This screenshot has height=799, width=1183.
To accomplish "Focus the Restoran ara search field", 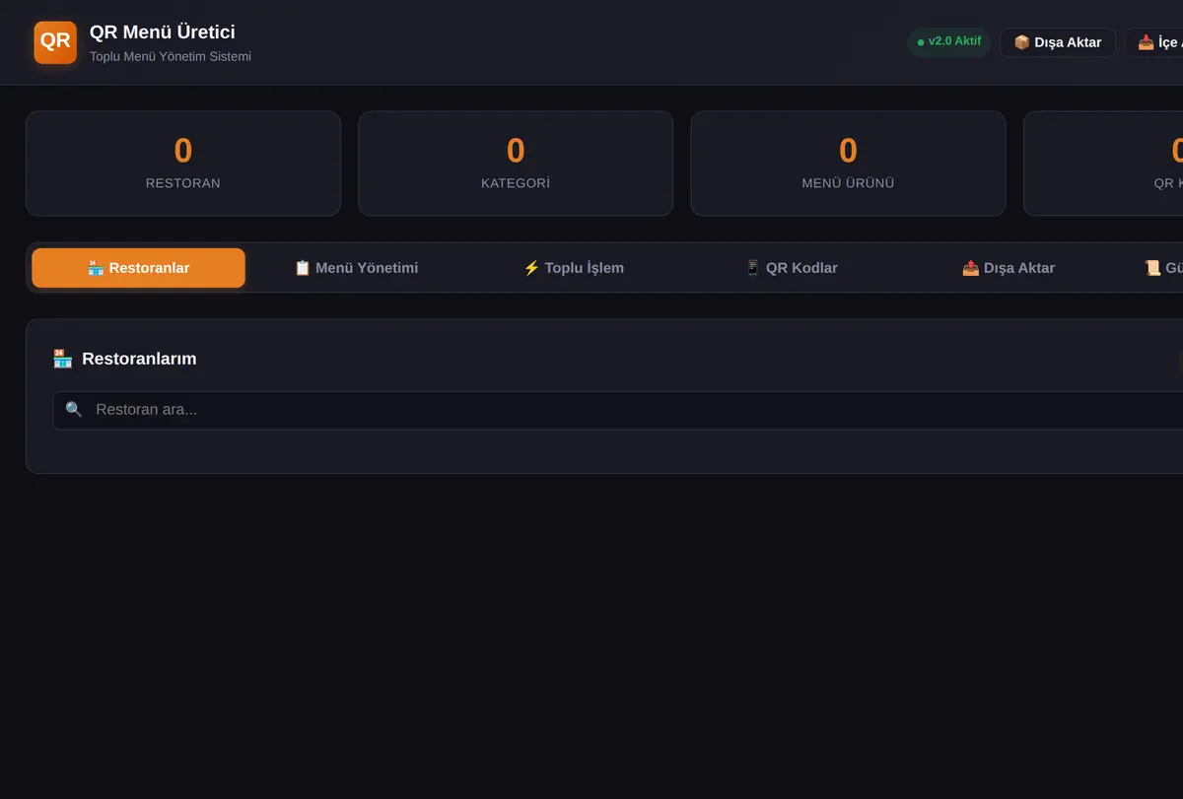I will [x=618, y=410].
